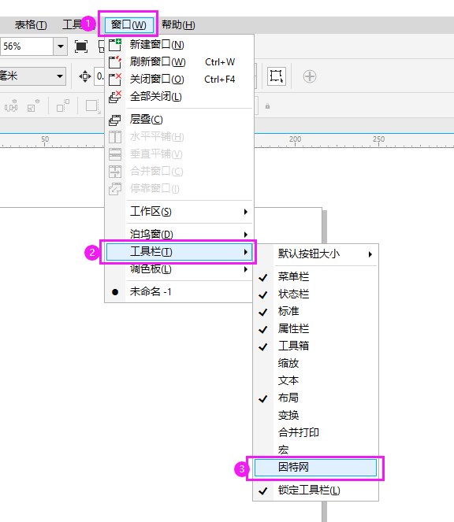This screenshot has height=522, width=454.
Task: Expand the 泊坞窗(D) submenu
Action: click(x=180, y=234)
